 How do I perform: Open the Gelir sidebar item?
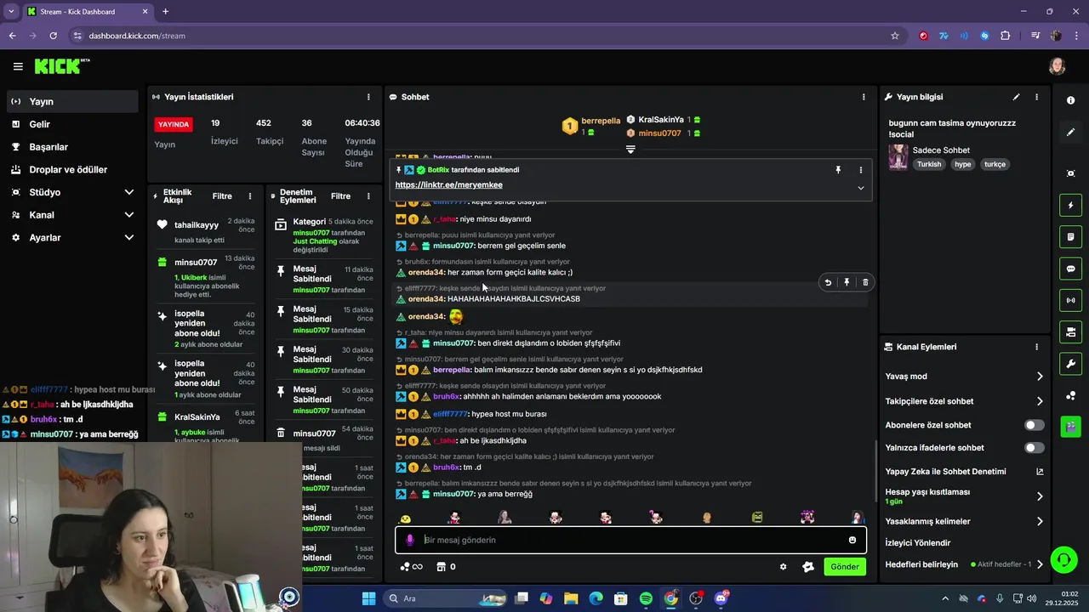71,124
